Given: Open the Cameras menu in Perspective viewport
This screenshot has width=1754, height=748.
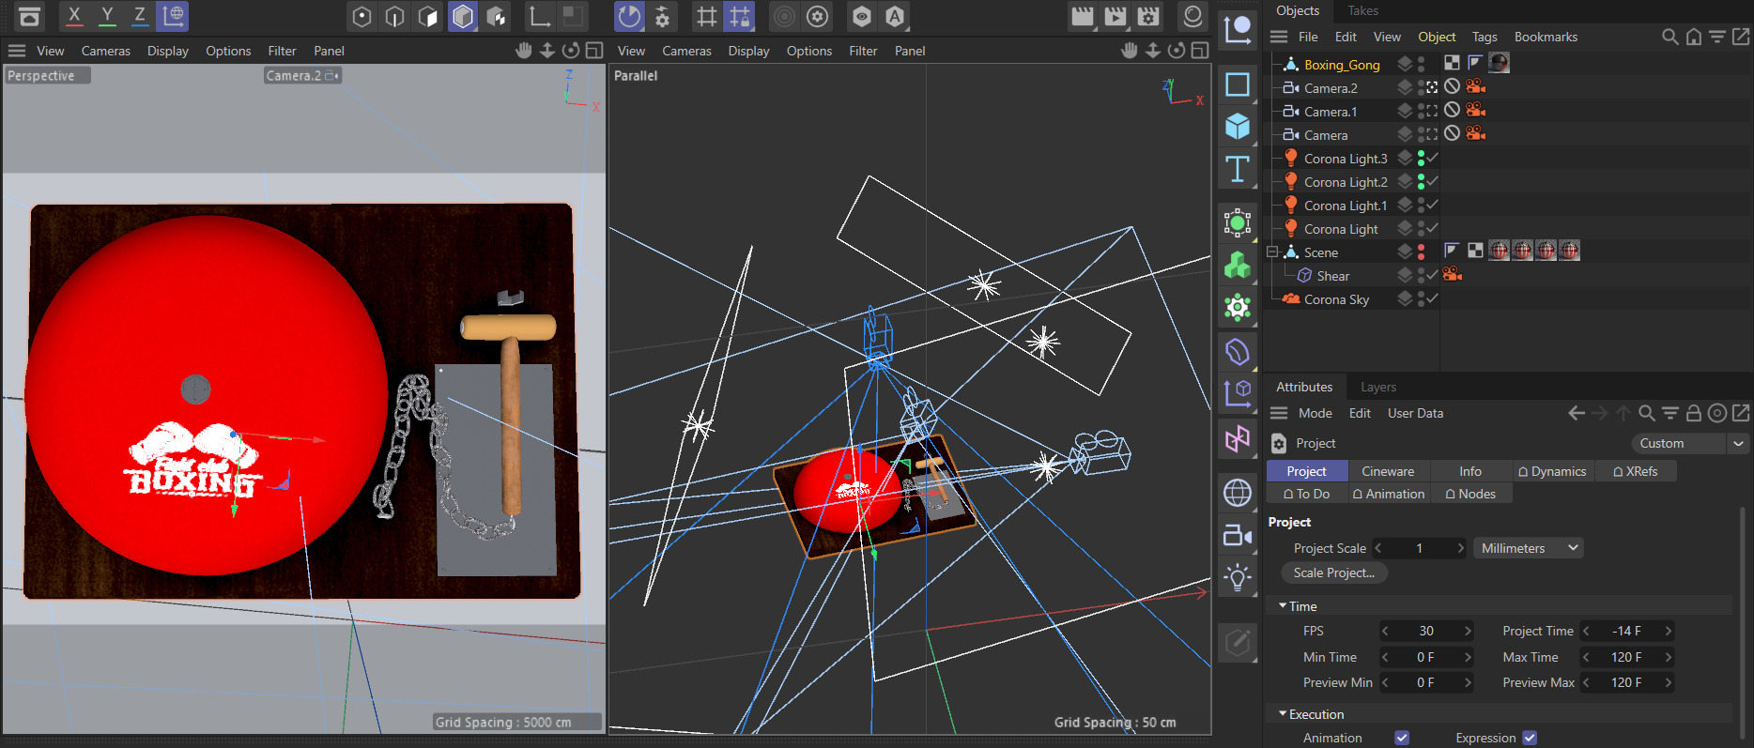Looking at the screenshot, I should tap(106, 51).
